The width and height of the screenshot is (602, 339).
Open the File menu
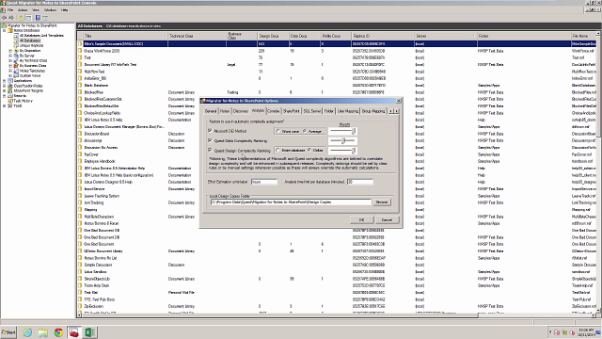pos(10,10)
